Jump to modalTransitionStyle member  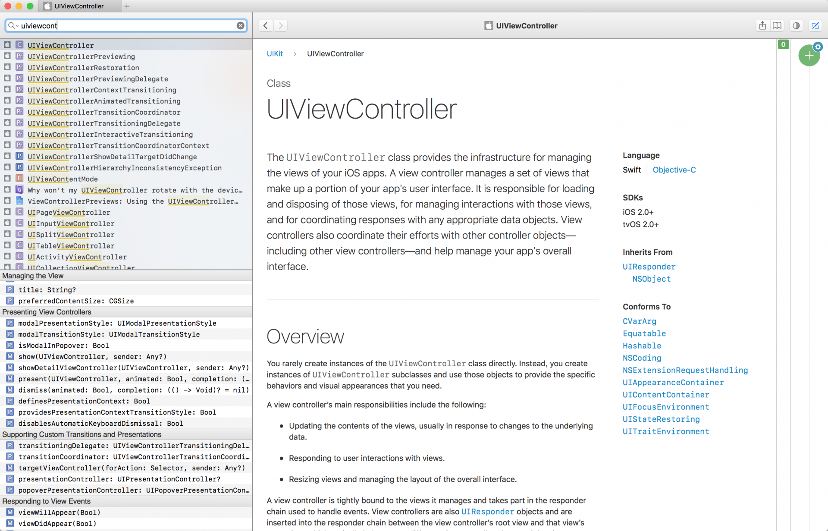click(x=126, y=334)
